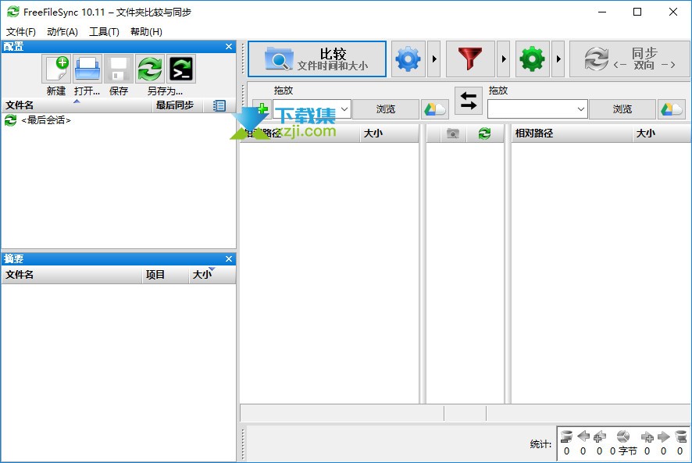Add a folder pair with the green plus icon
Viewport: 692px width, 463px height.
[x=262, y=109]
